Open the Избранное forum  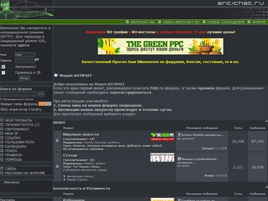pyautogui.click(x=74, y=199)
